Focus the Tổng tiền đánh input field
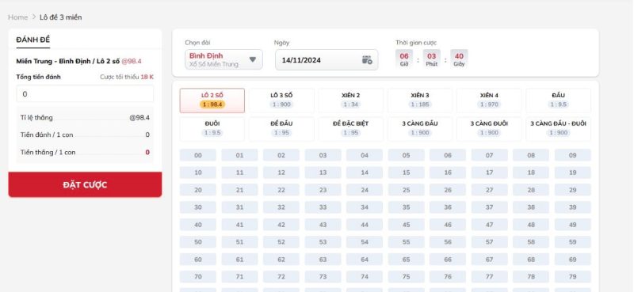634x292 pixels. (x=85, y=93)
